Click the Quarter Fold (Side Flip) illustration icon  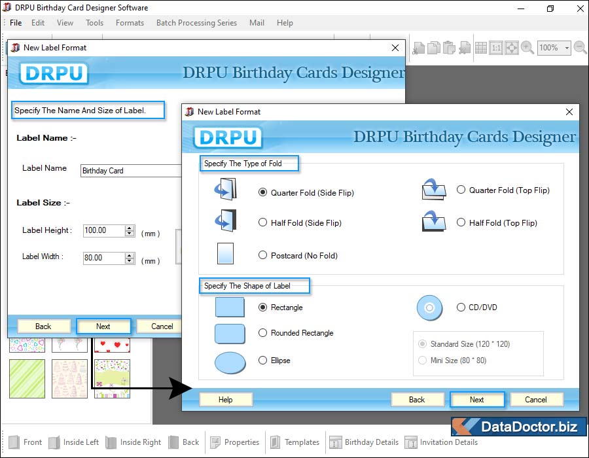click(x=225, y=189)
